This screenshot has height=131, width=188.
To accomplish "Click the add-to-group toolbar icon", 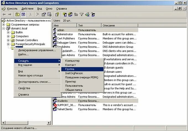I will click(x=93, y=15).
